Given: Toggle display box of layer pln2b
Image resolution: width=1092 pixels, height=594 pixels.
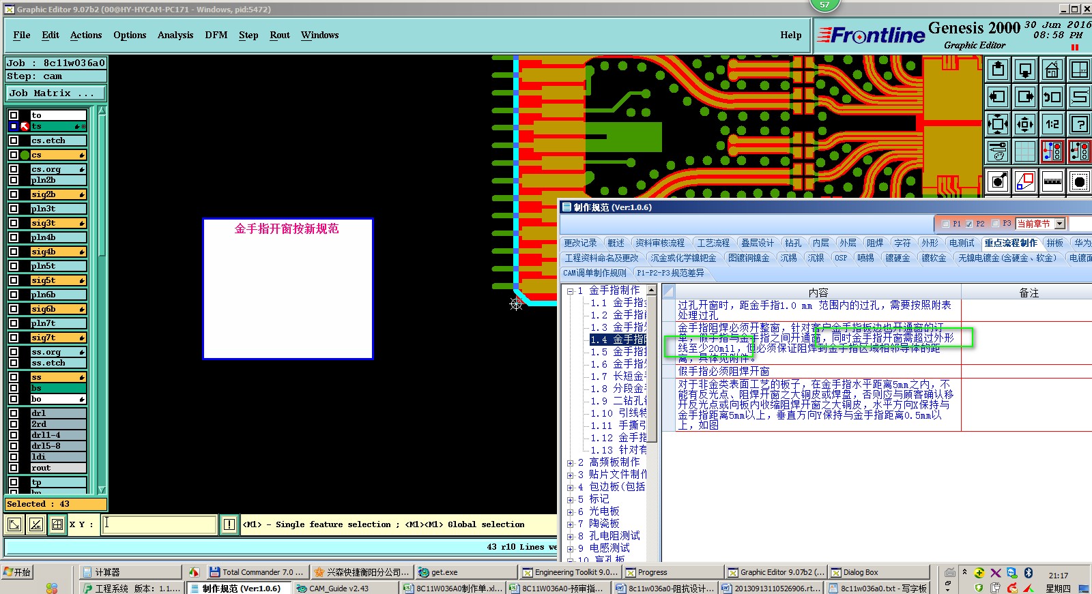Looking at the screenshot, I should click(14, 180).
